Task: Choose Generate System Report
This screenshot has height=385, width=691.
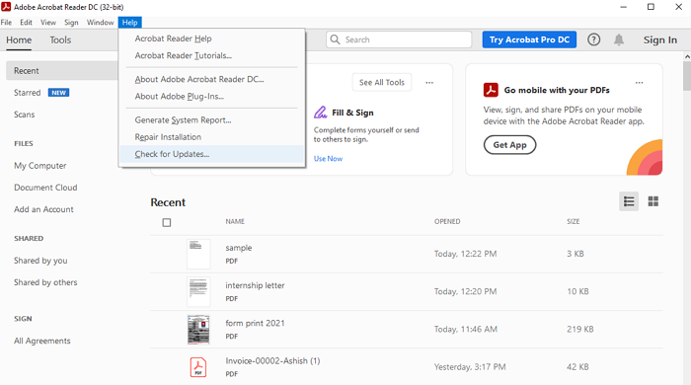Action: pyautogui.click(x=211, y=119)
